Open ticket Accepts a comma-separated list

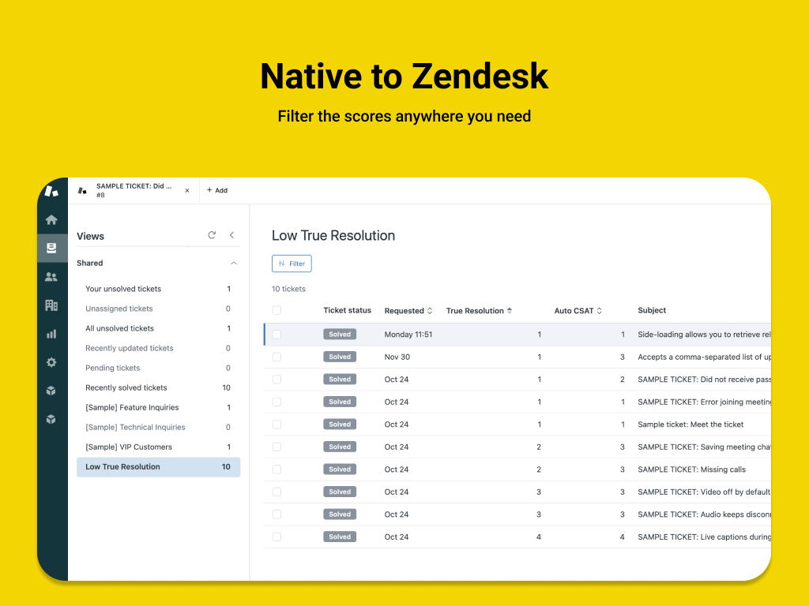coord(704,357)
